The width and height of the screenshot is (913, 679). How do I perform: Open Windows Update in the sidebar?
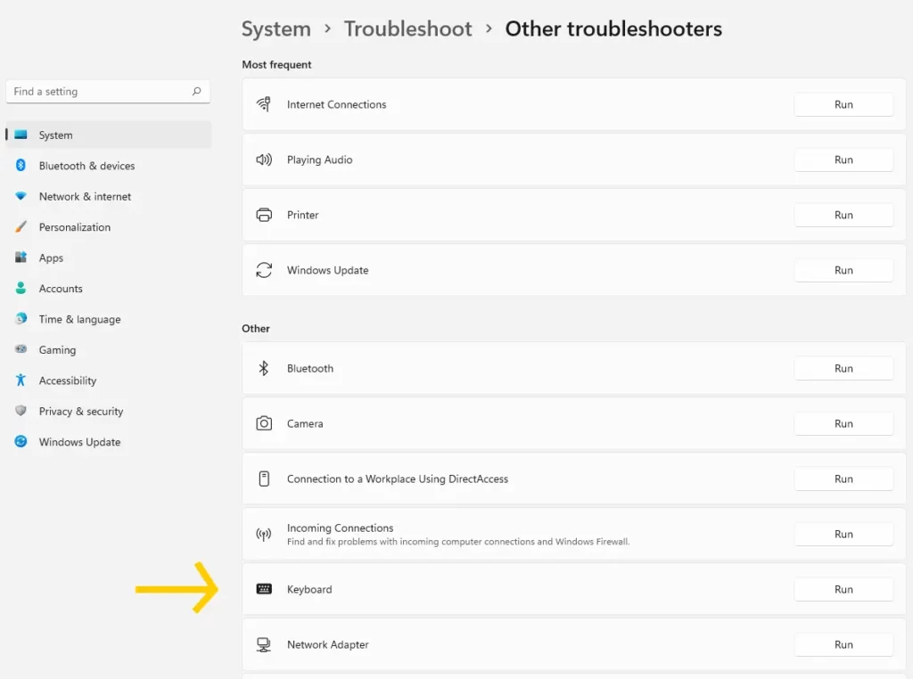pos(108,442)
